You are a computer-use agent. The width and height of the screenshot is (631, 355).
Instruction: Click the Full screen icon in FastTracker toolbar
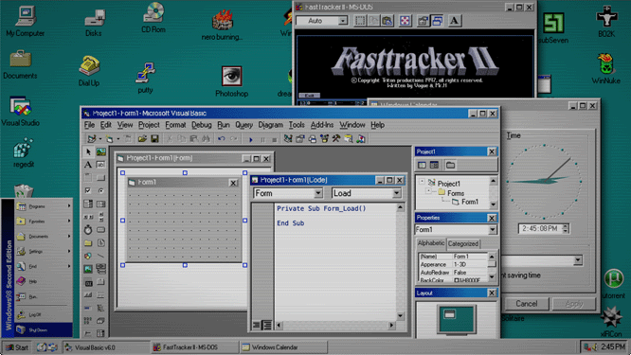point(406,21)
